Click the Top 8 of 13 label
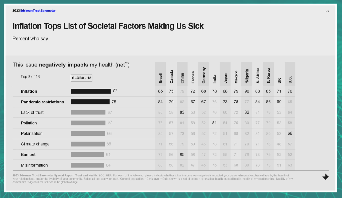The width and height of the screenshot is (342, 198). [30, 76]
